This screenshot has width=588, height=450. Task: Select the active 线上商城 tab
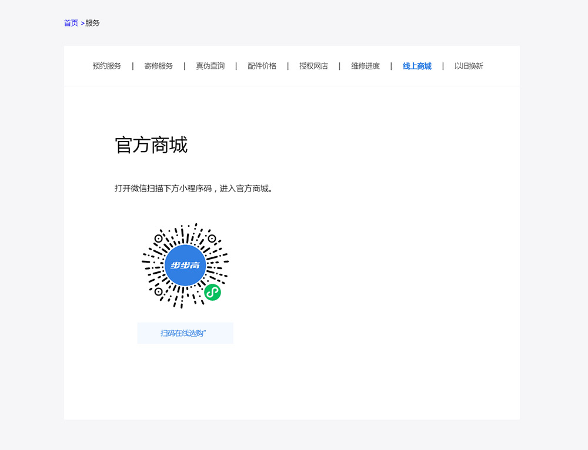tap(417, 66)
